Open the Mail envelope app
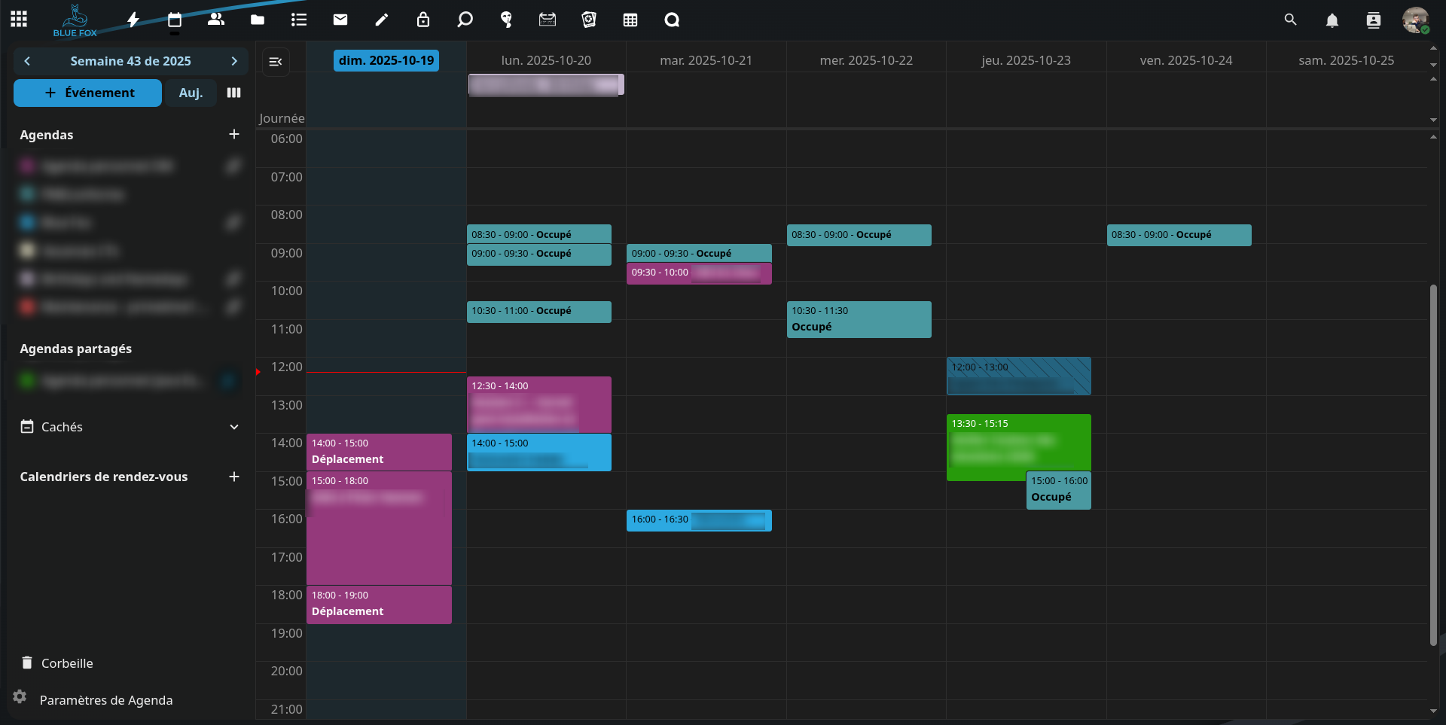 pos(340,20)
